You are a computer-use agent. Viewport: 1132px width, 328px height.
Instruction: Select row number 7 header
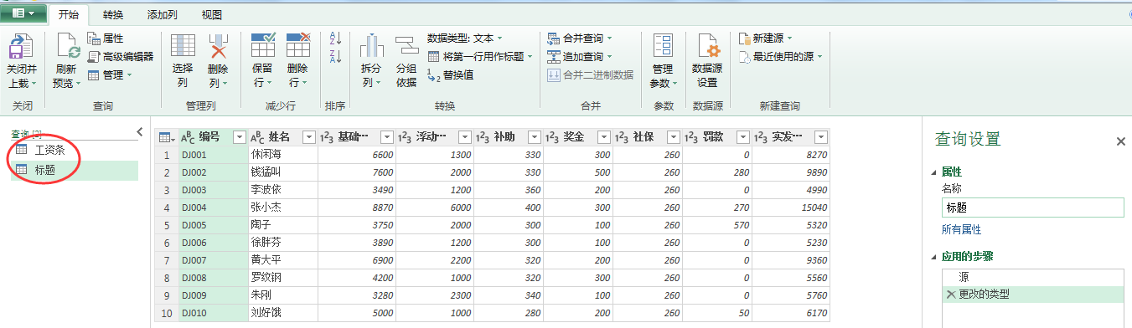(166, 260)
